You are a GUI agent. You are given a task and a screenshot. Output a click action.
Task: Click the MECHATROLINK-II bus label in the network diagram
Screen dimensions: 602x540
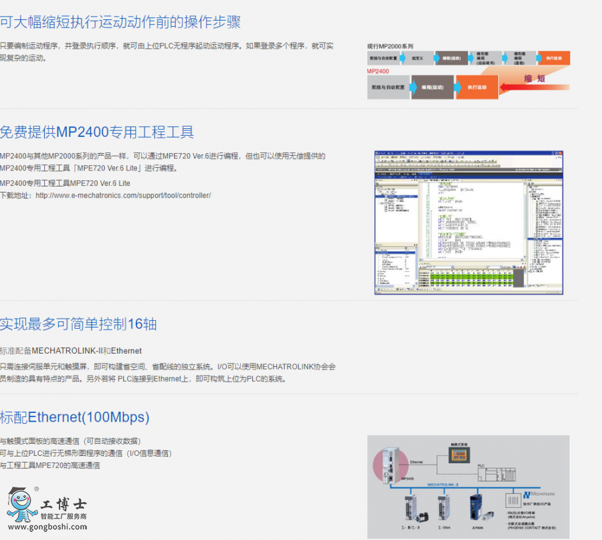click(443, 485)
